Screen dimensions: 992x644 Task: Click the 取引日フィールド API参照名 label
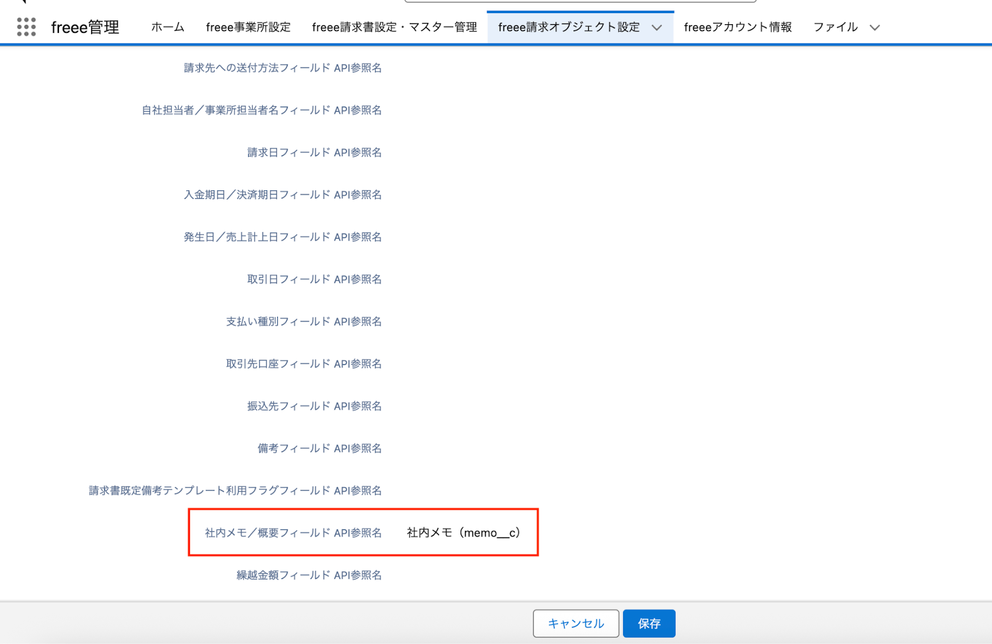click(x=314, y=280)
